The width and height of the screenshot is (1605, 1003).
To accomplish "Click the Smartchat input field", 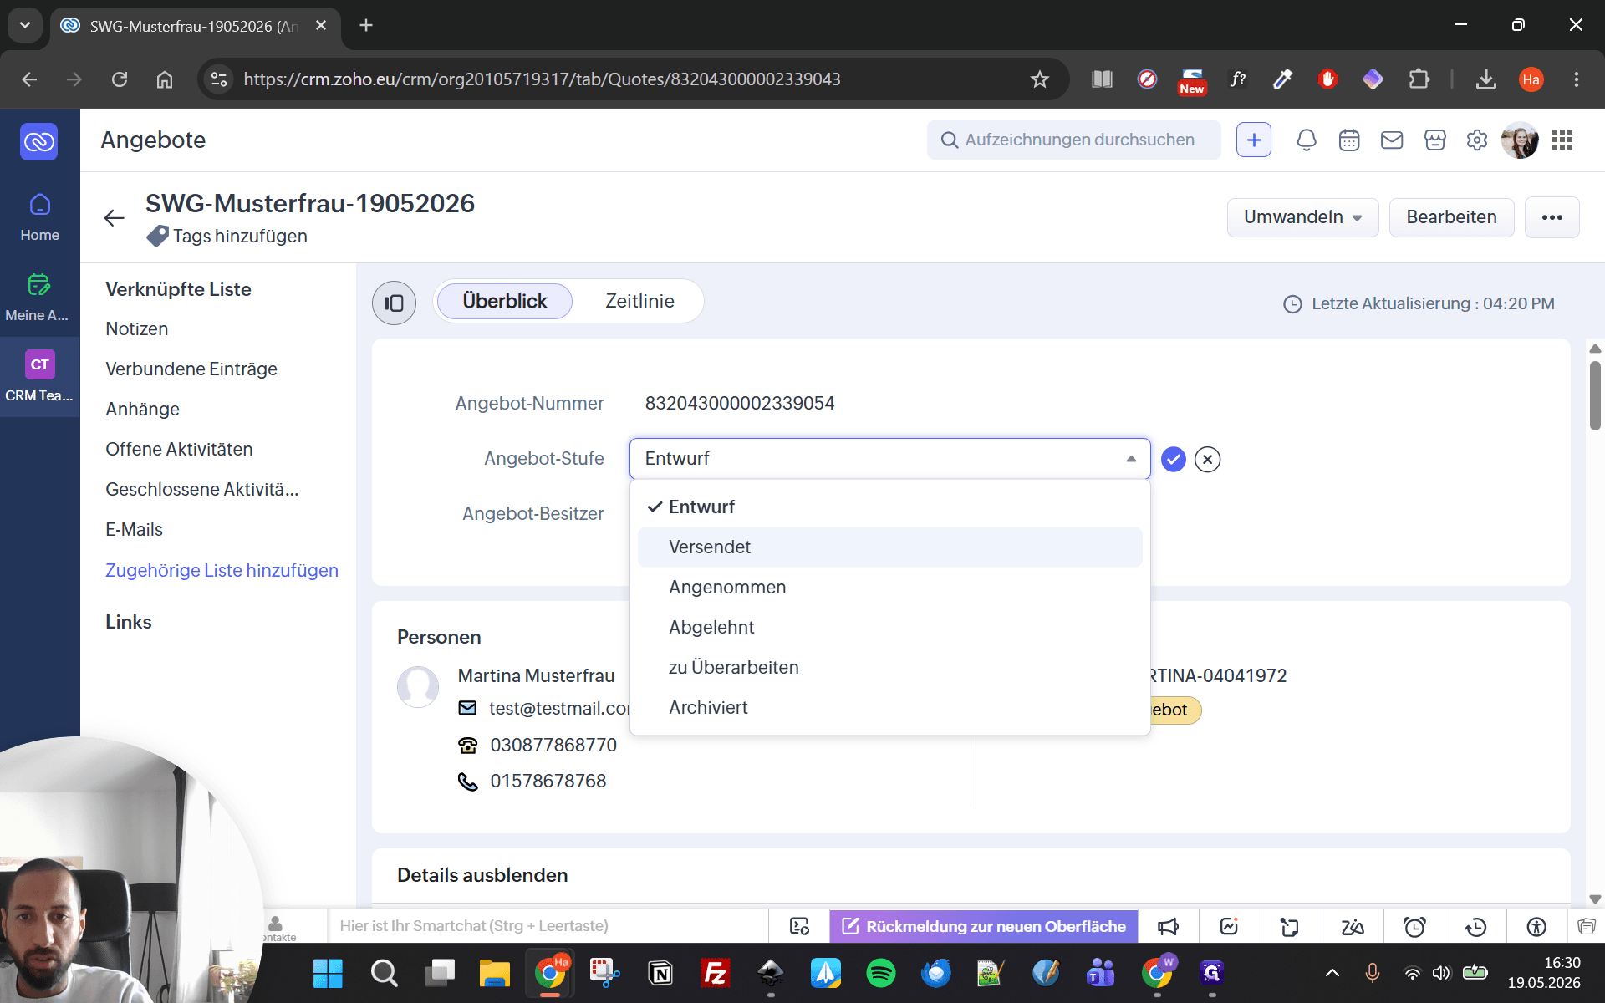I will click(548, 926).
